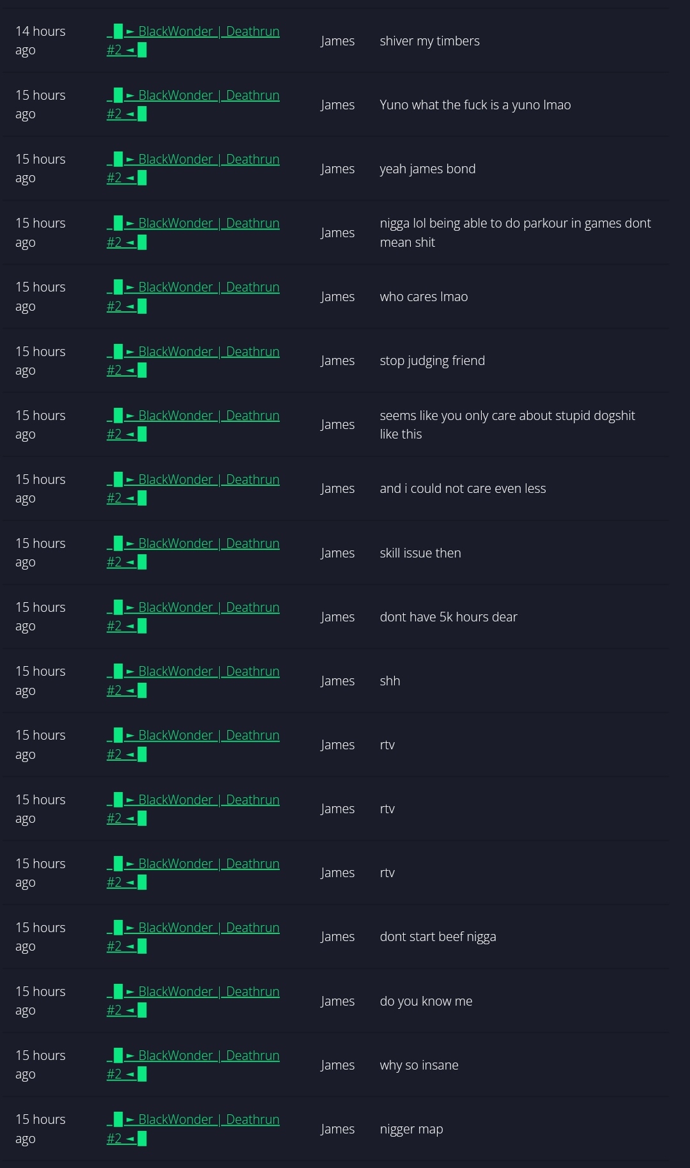Open server link beside 'why so insane'
Screen dimensions: 690x1168
[193, 1064]
